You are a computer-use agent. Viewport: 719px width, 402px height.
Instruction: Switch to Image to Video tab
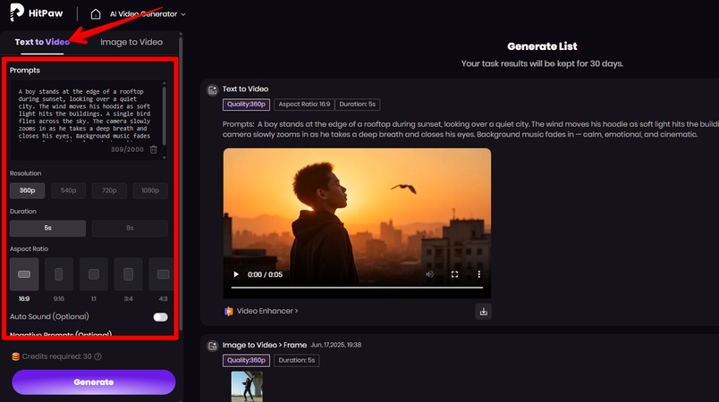tap(131, 42)
